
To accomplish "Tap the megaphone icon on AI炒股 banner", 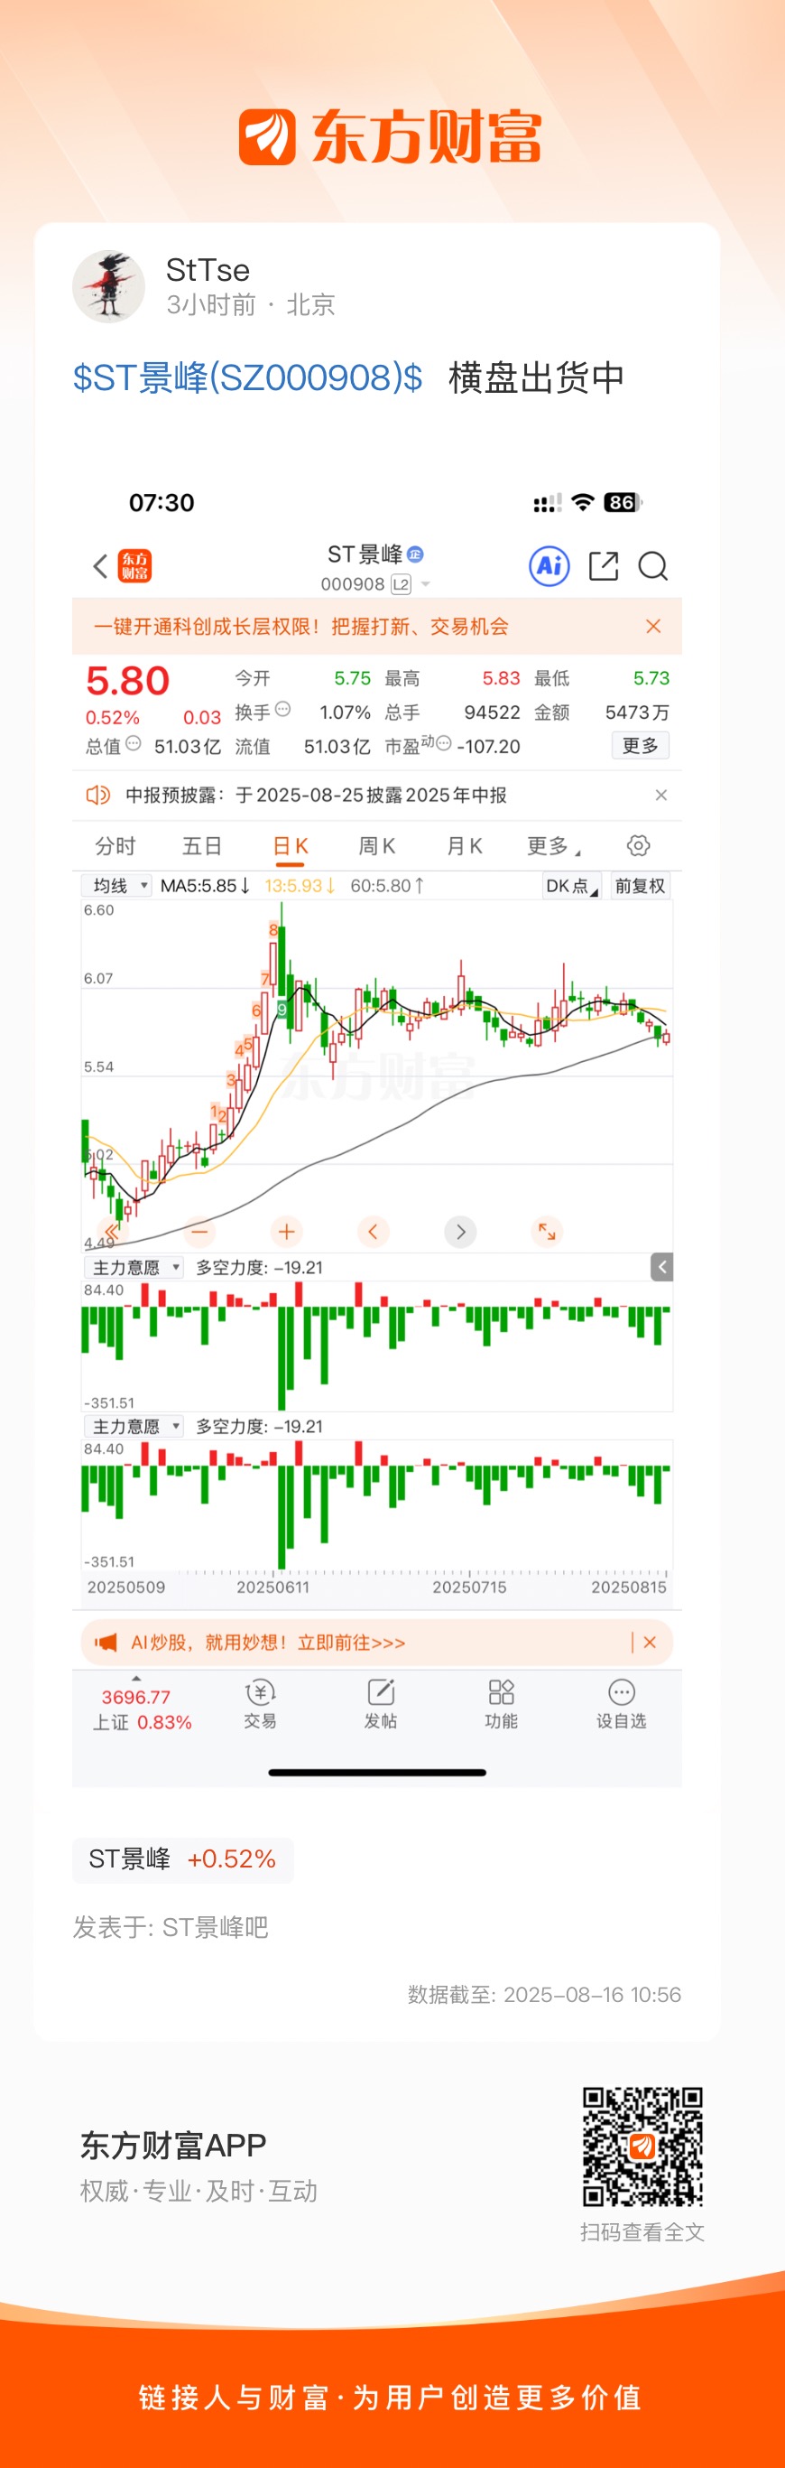I will click(106, 1642).
